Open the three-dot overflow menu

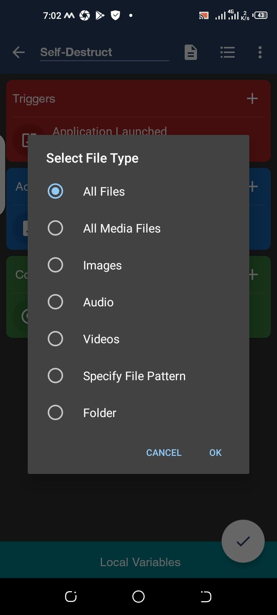(260, 52)
